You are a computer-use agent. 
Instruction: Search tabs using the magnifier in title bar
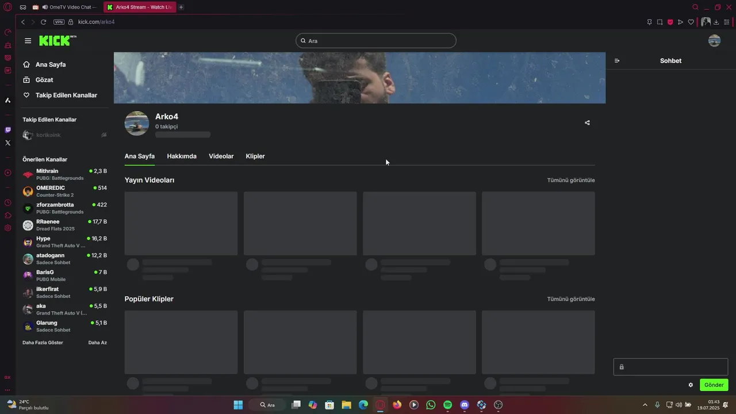pyautogui.click(x=695, y=7)
